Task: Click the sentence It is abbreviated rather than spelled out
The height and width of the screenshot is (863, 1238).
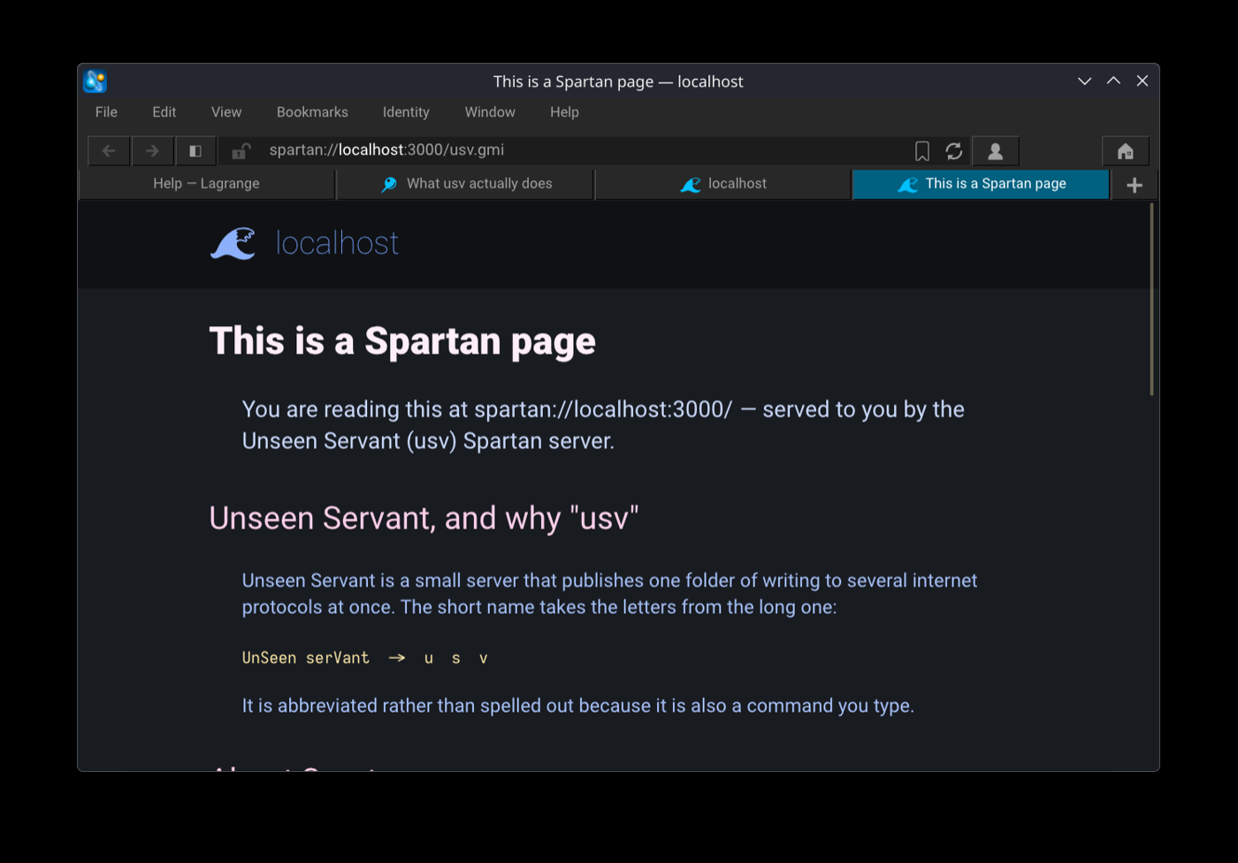Action: (x=578, y=706)
